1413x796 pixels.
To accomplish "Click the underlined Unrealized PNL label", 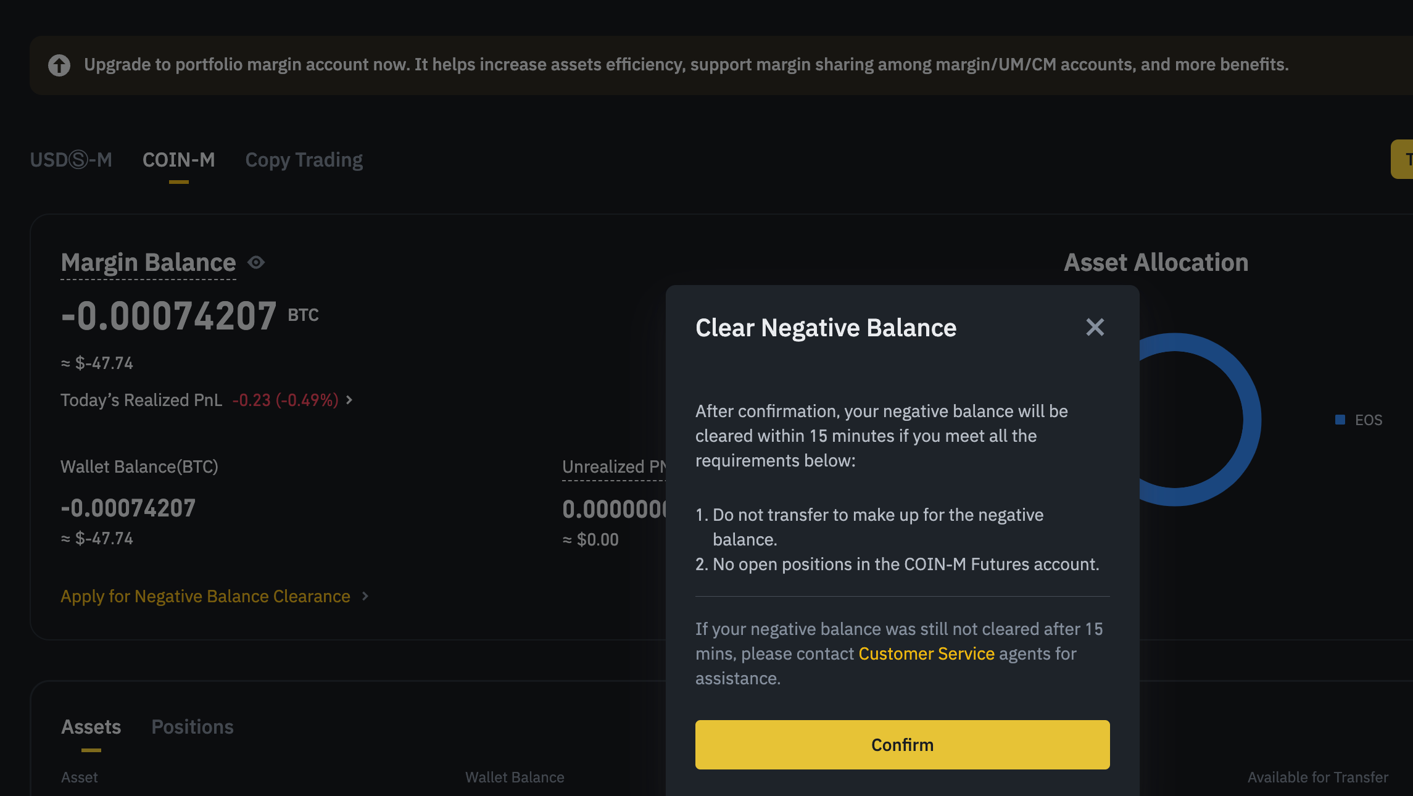I will point(613,467).
